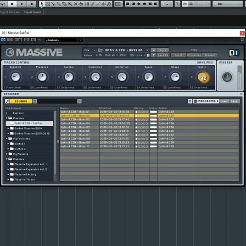The image size is (246, 246).
Task: Click color swatch for Bass 03 row
Action: [153, 119]
